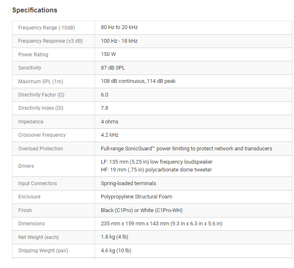This screenshot has height=268, width=294.
Task: Click the 150 W value
Action: pyautogui.click(x=108, y=54)
